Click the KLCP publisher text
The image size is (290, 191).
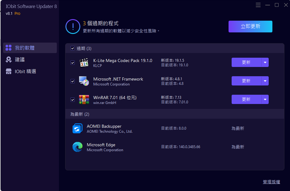pos(98,66)
